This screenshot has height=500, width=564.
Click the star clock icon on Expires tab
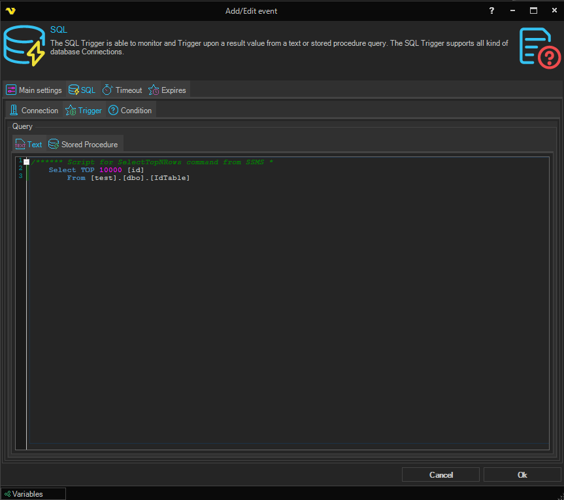tap(154, 90)
